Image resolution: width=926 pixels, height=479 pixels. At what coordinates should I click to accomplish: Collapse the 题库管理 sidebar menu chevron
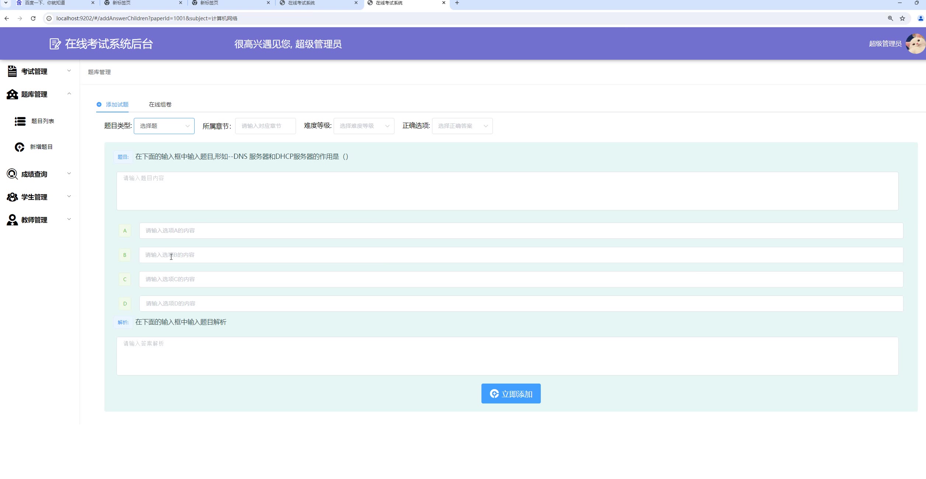click(69, 94)
